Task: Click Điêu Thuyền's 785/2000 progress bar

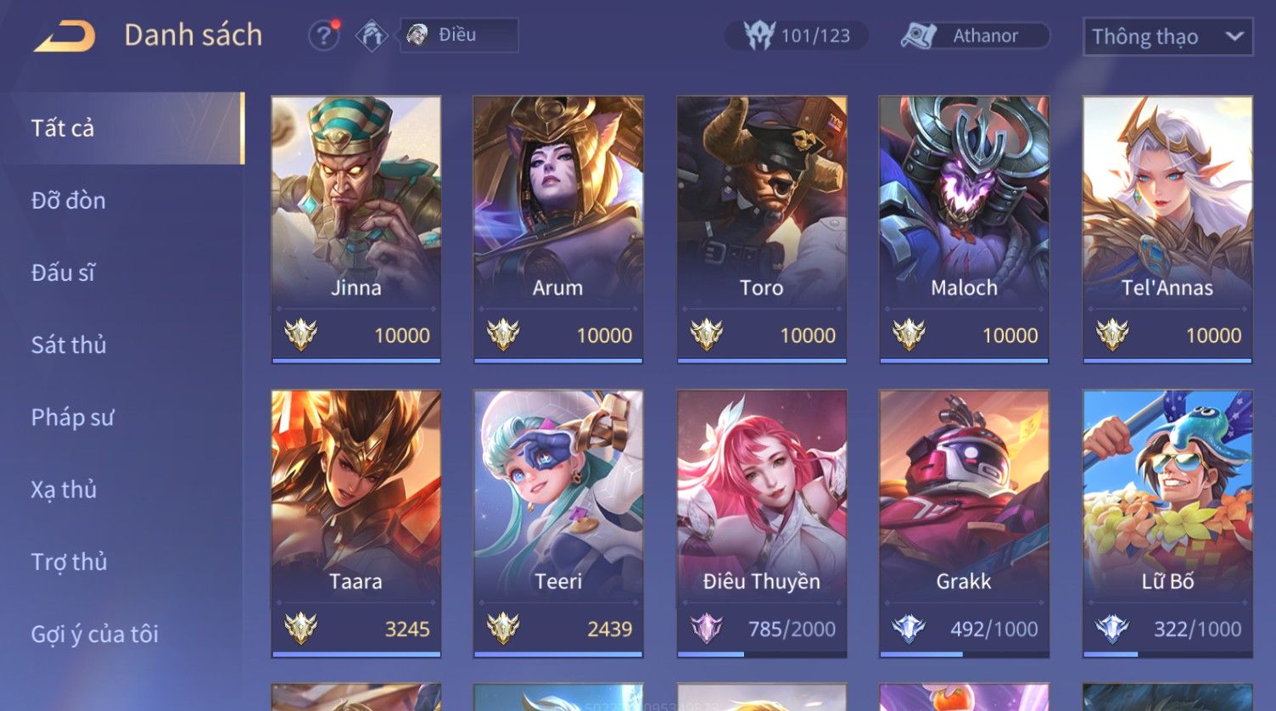Action: click(x=762, y=654)
